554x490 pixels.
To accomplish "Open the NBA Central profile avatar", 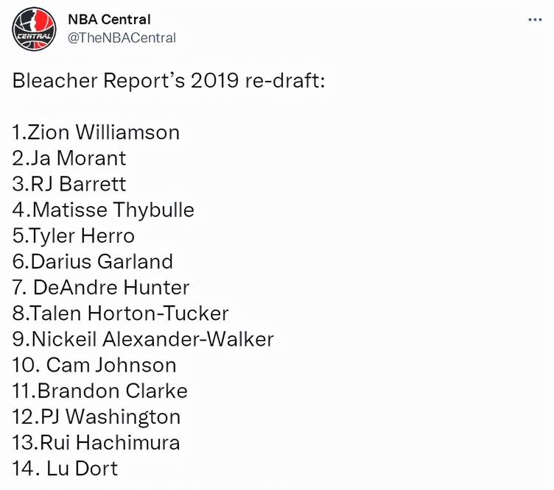I will coord(34,29).
